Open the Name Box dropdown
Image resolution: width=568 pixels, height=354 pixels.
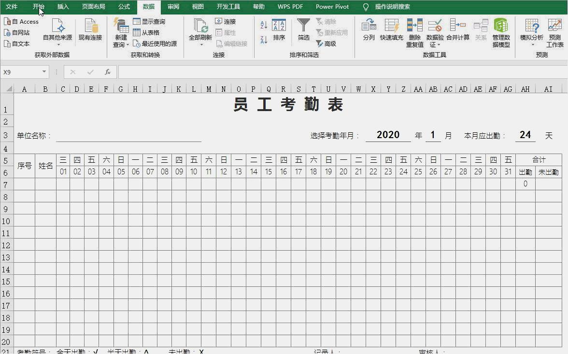(44, 71)
